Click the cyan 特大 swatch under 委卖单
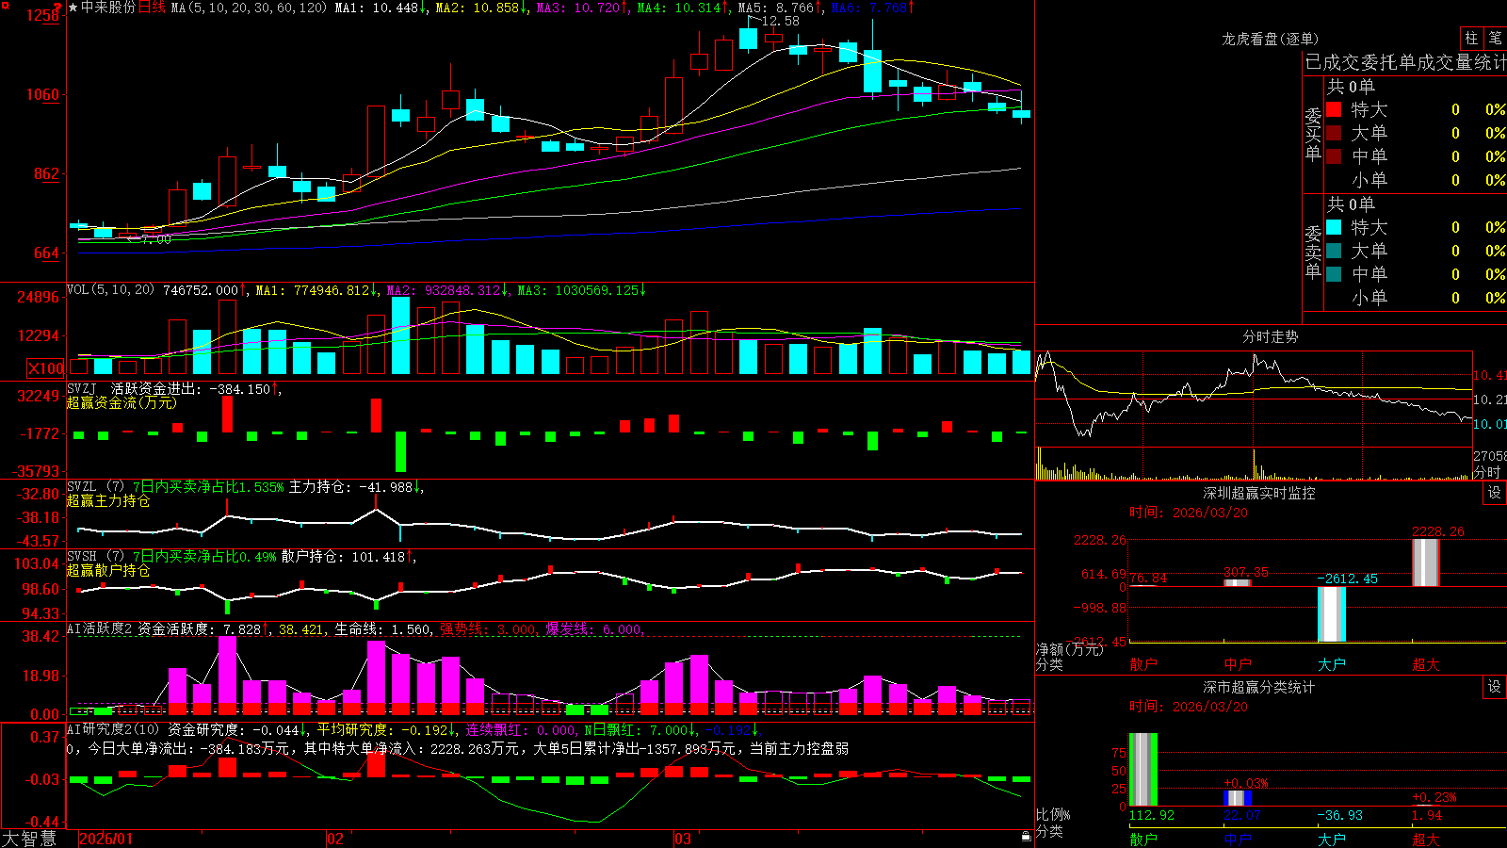Screen dimensions: 1507x848 click(1334, 227)
